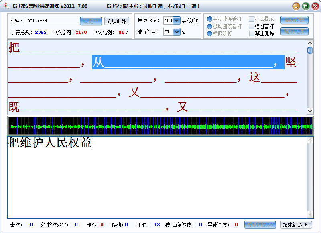This screenshot has width=321, height=233.
Task: Click the E迅速记 app icon in the title bar
Action: tap(7, 6)
